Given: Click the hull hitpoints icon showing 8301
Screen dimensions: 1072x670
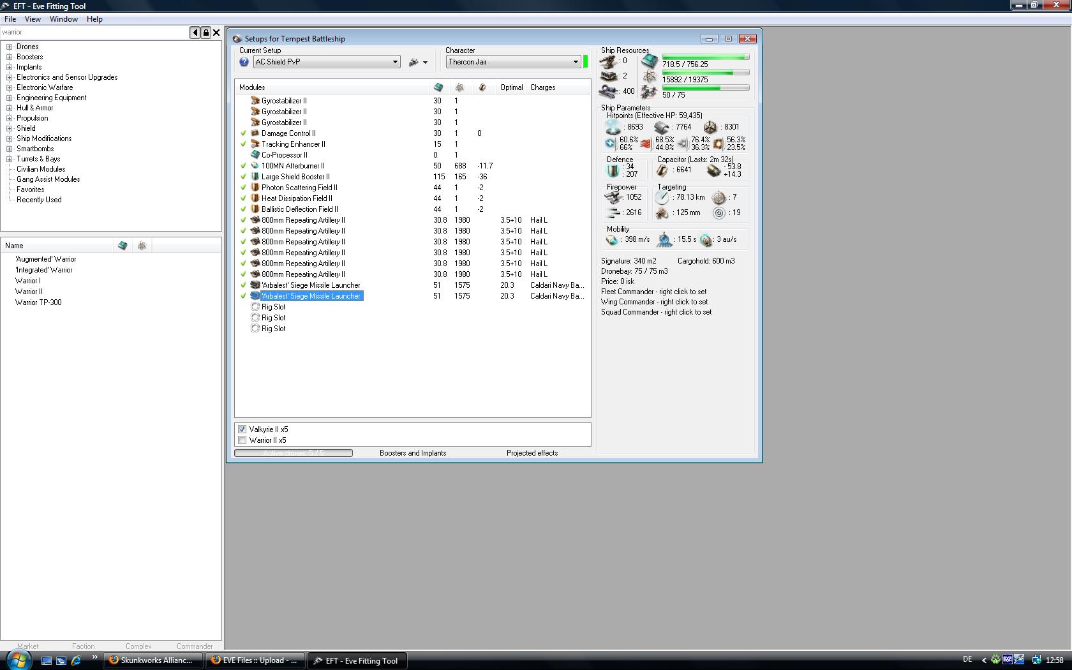Looking at the screenshot, I should coord(710,128).
